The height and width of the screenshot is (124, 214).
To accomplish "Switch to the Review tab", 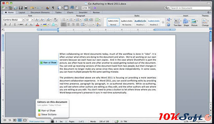I will [x=96, y=12].
